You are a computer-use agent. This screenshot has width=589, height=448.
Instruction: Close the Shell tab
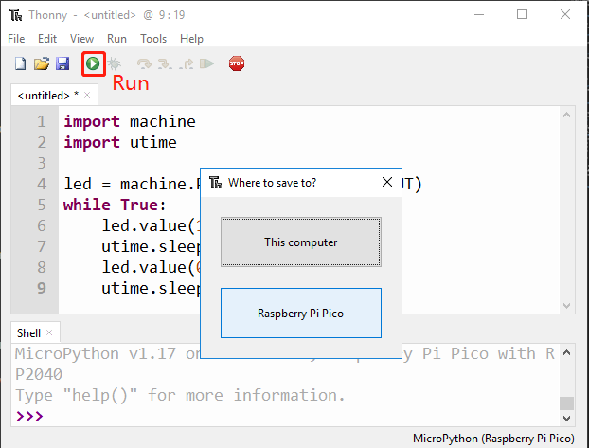(x=49, y=332)
